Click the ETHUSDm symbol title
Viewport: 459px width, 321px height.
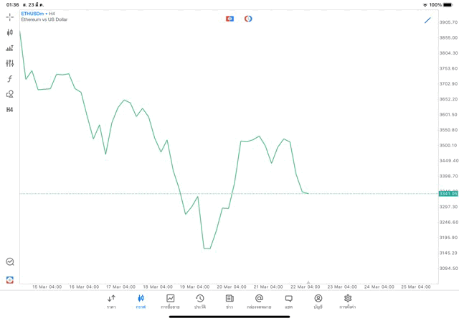[x=32, y=14]
